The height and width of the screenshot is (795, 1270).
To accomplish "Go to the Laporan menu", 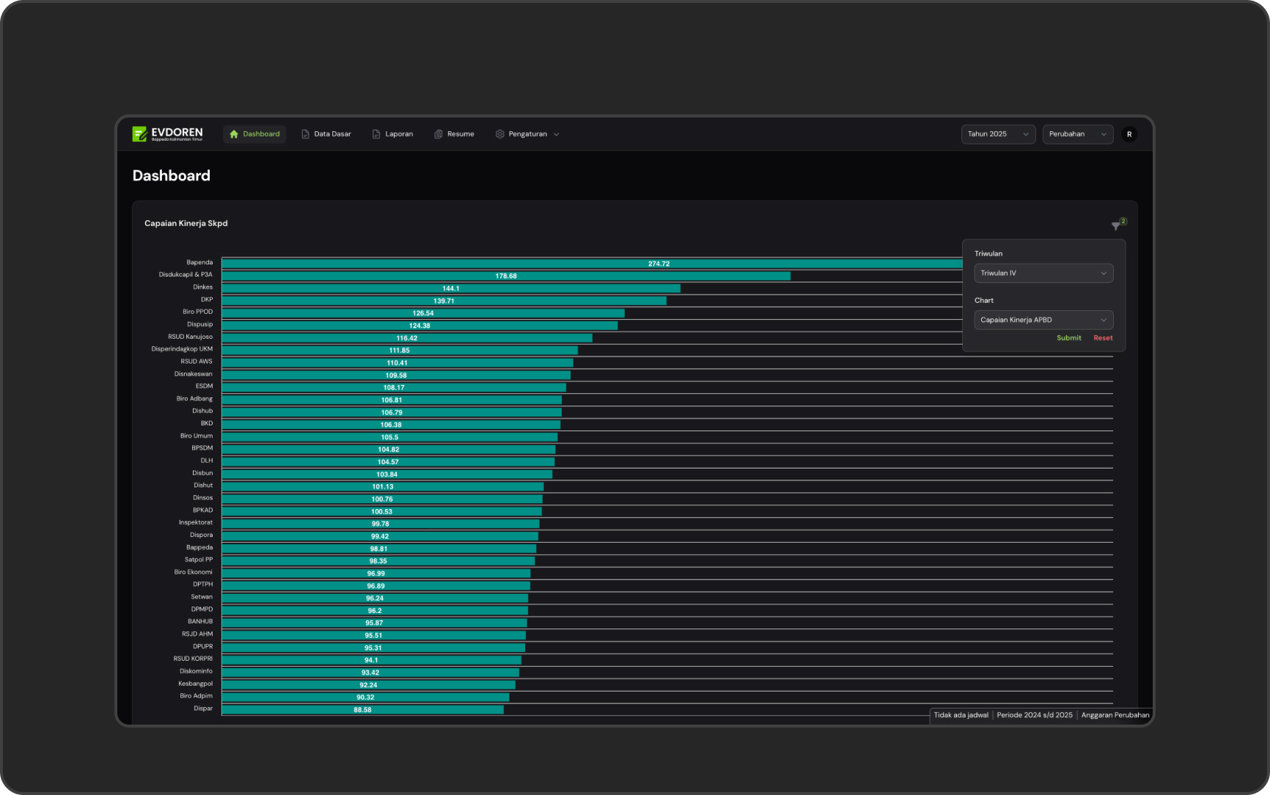I will pyautogui.click(x=399, y=134).
